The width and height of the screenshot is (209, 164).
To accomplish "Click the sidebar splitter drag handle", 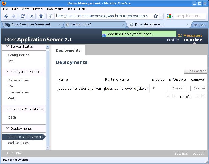I will point(47,98).
